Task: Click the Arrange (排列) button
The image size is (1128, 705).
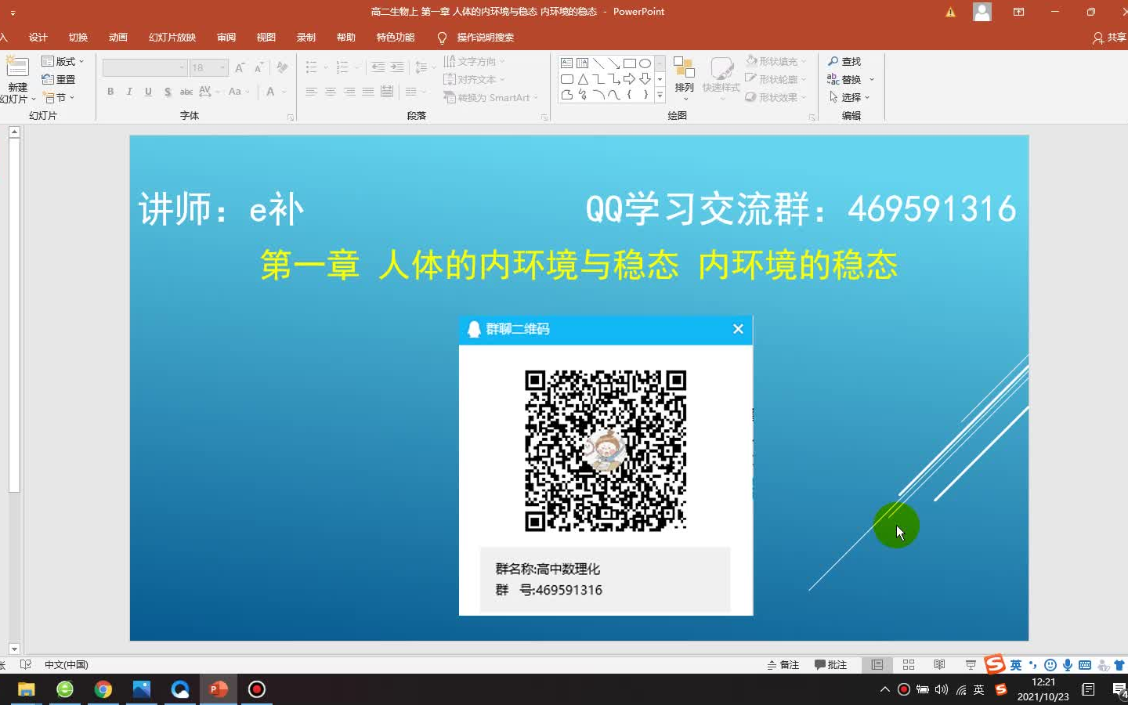Action: (x=684, y=79)
